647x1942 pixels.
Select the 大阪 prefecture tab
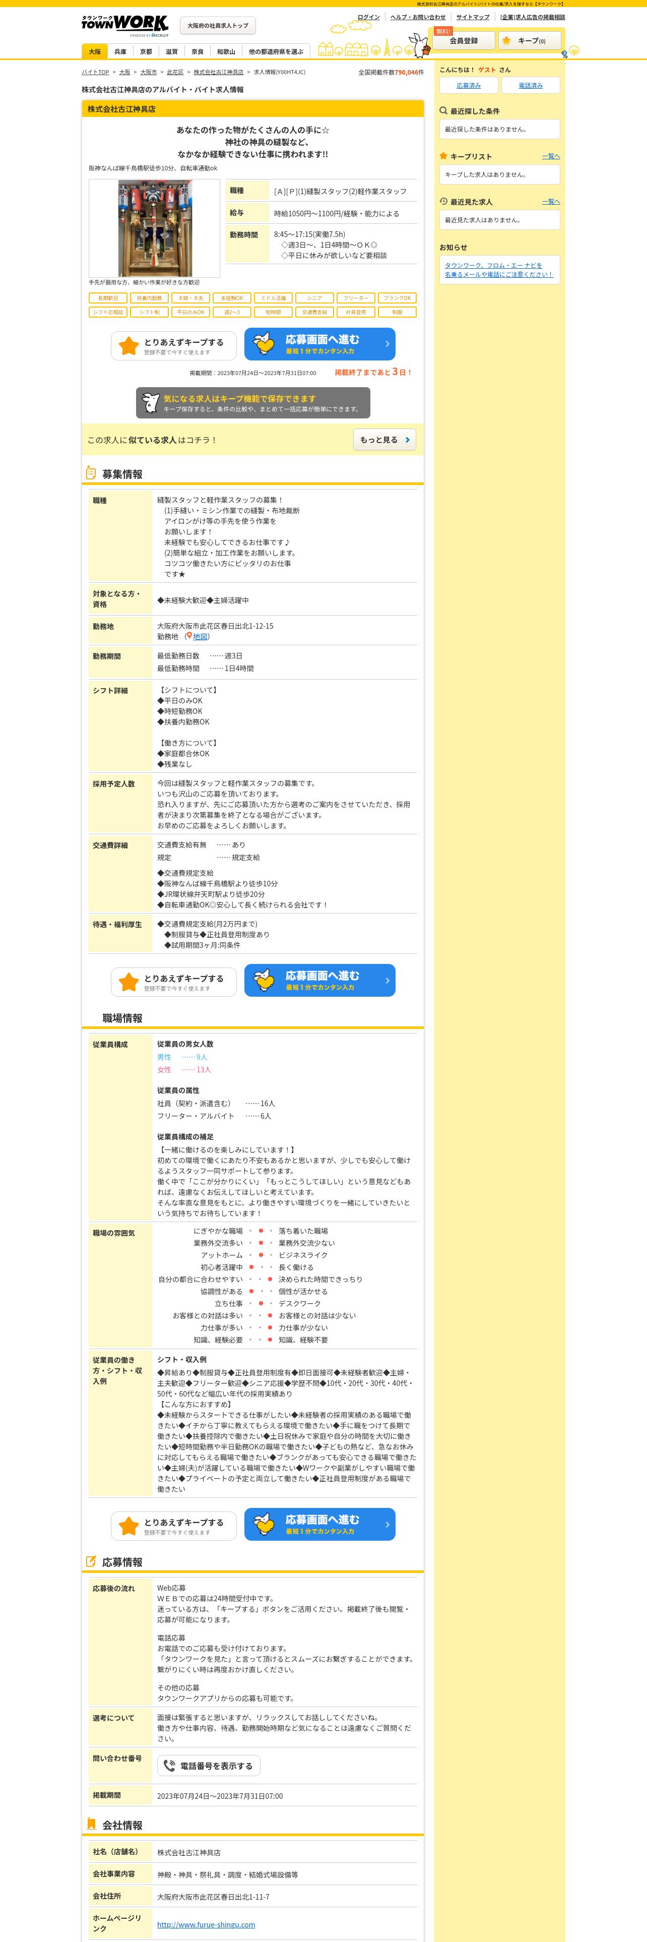[x=95, y=52]
